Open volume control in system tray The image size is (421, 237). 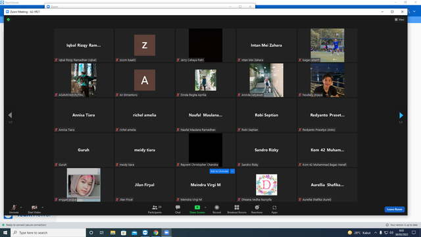(x=391, y=232)
